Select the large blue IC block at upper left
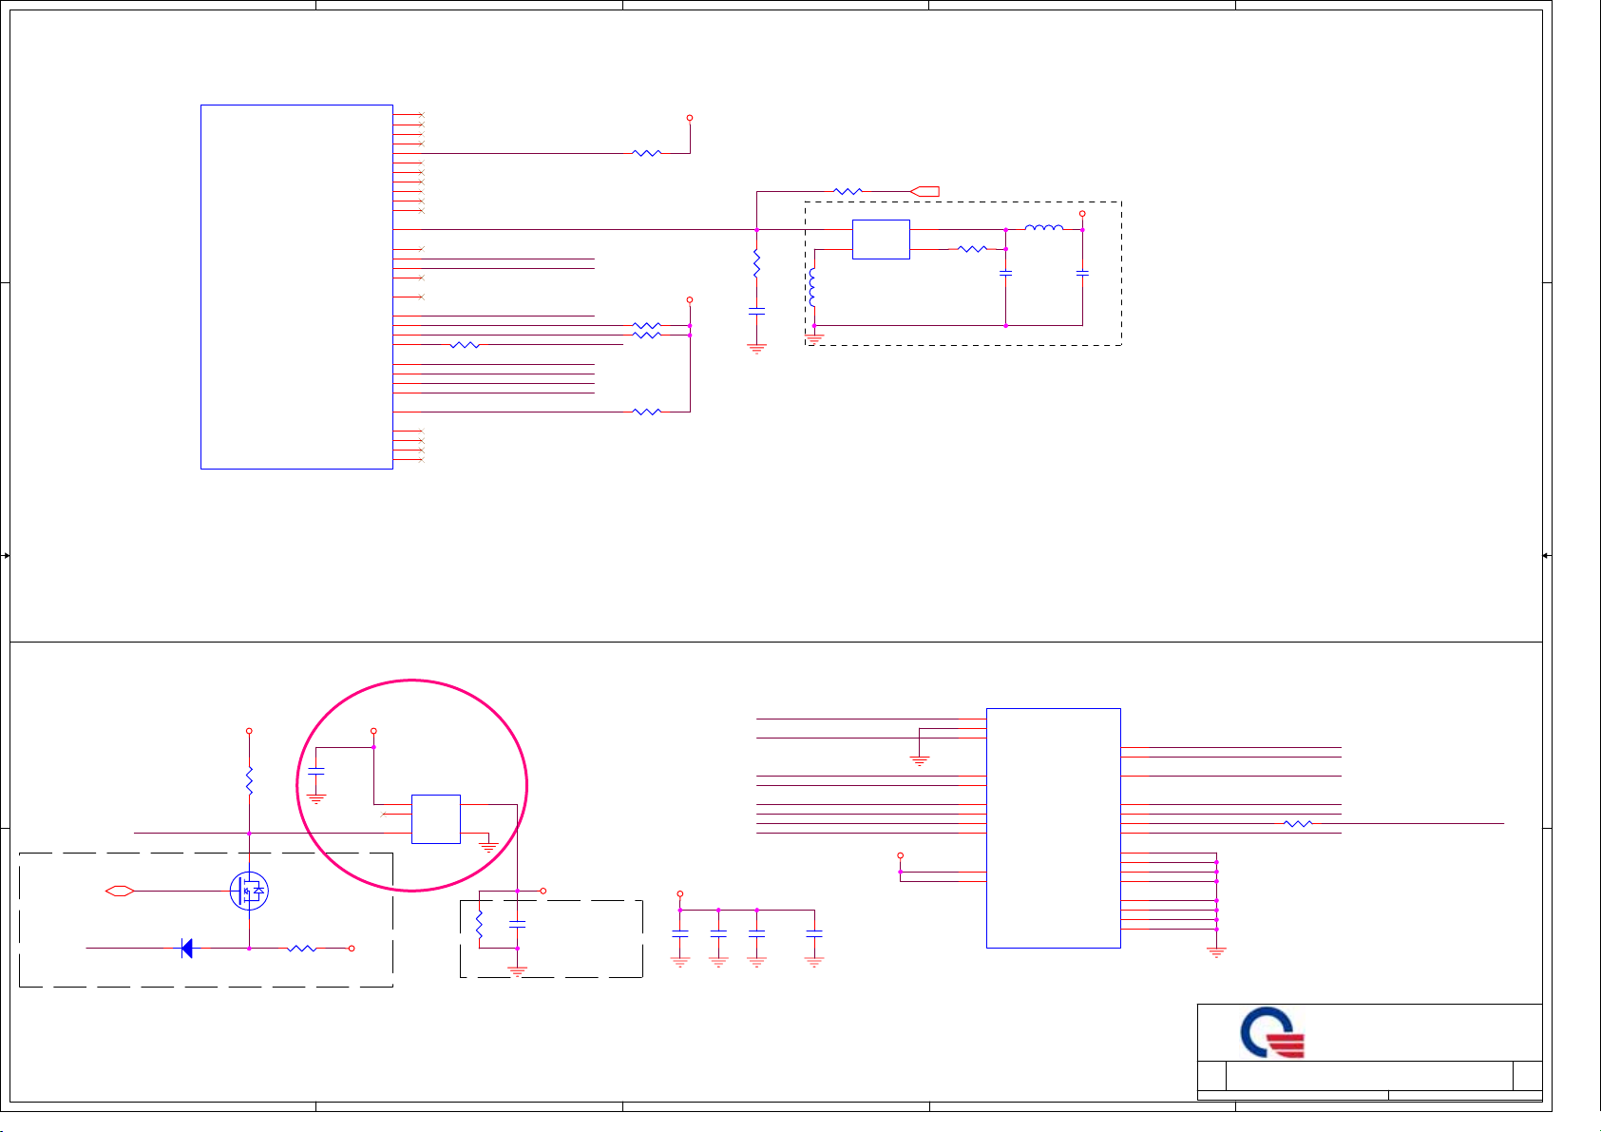Image resolution: width=1601 pixels, height=1132 pixels. coord(296,287)
